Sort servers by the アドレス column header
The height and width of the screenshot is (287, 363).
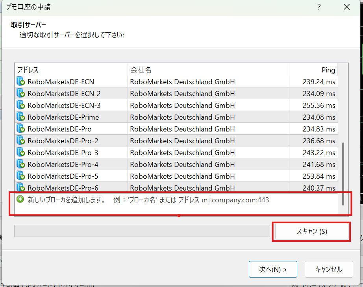pos(71,70)
